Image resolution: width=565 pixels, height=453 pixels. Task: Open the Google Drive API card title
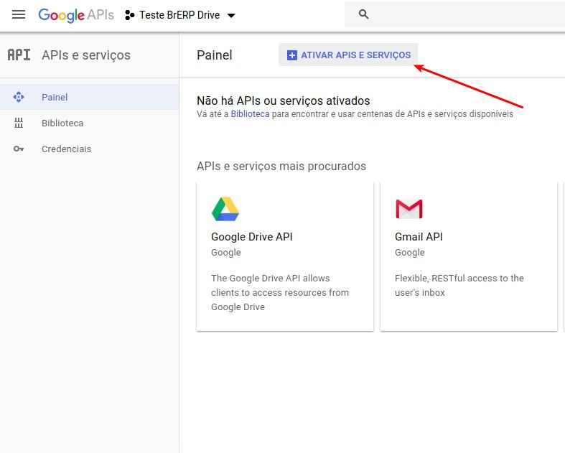[251, 237]
